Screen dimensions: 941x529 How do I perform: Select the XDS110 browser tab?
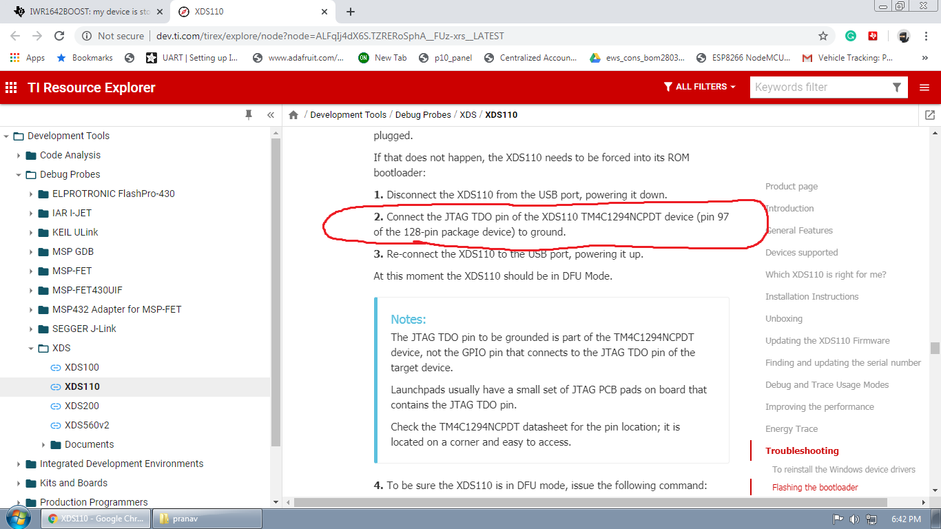click(x=251, y=12)
